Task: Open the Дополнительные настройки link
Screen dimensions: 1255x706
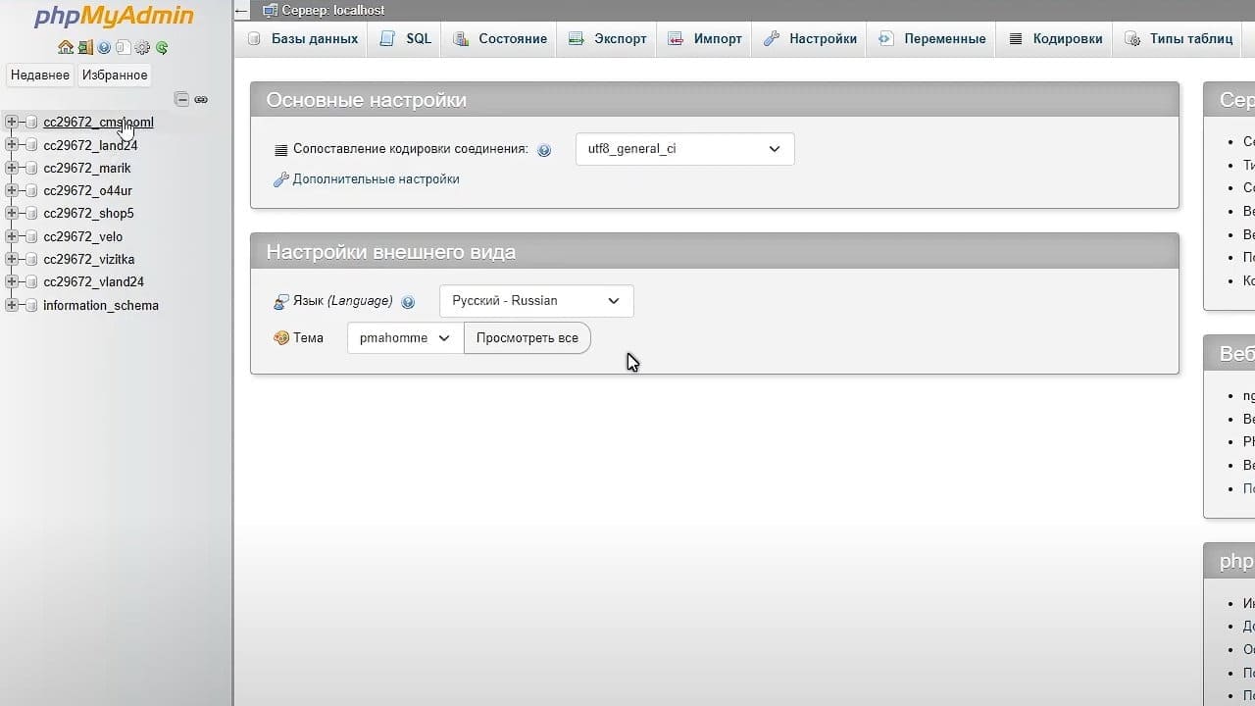Action: point(376,179)
